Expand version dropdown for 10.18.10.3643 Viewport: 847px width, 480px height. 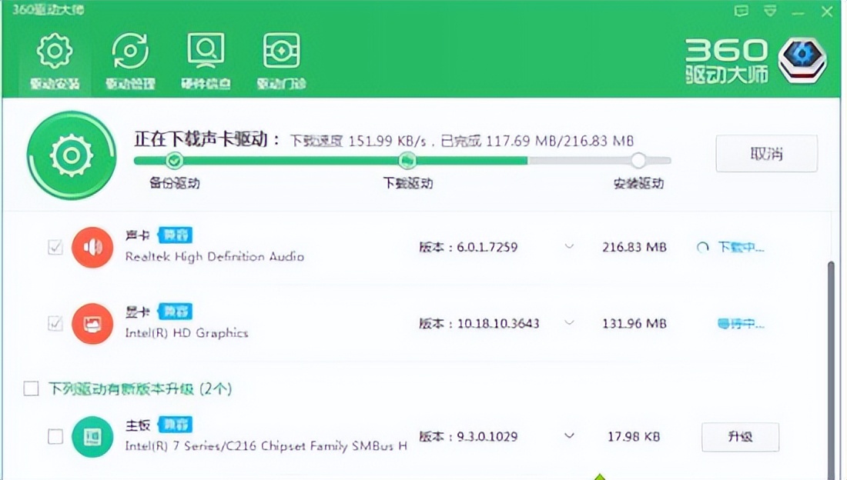569,323
